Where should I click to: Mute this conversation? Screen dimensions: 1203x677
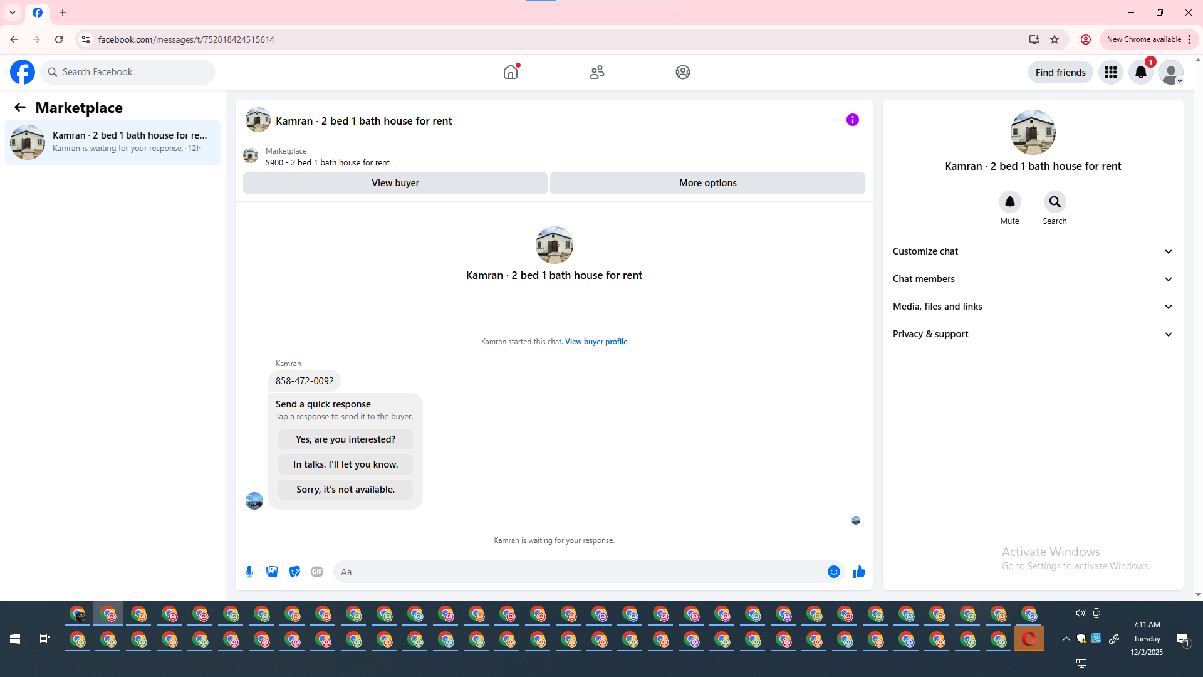1009,202
